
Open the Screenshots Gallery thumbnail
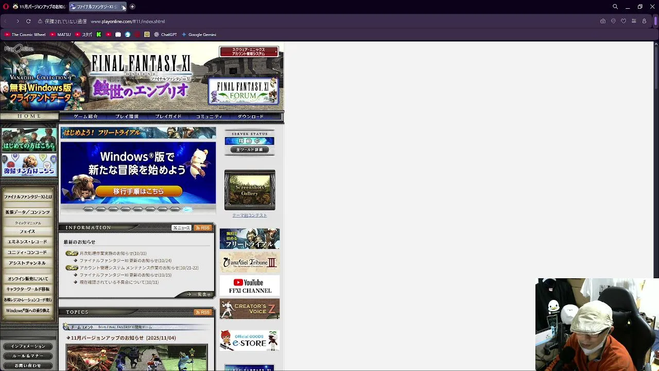250,190
